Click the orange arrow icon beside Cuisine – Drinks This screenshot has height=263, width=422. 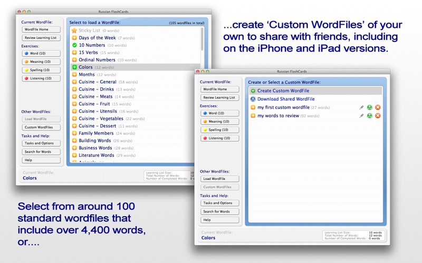pyautogui.click(x=74, y=89)
